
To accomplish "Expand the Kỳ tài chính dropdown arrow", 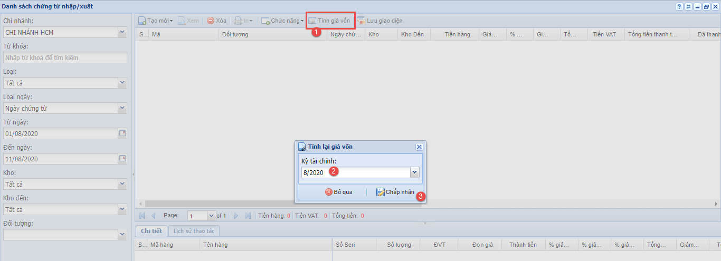I will pyautogui.click(x=414, y=172).
